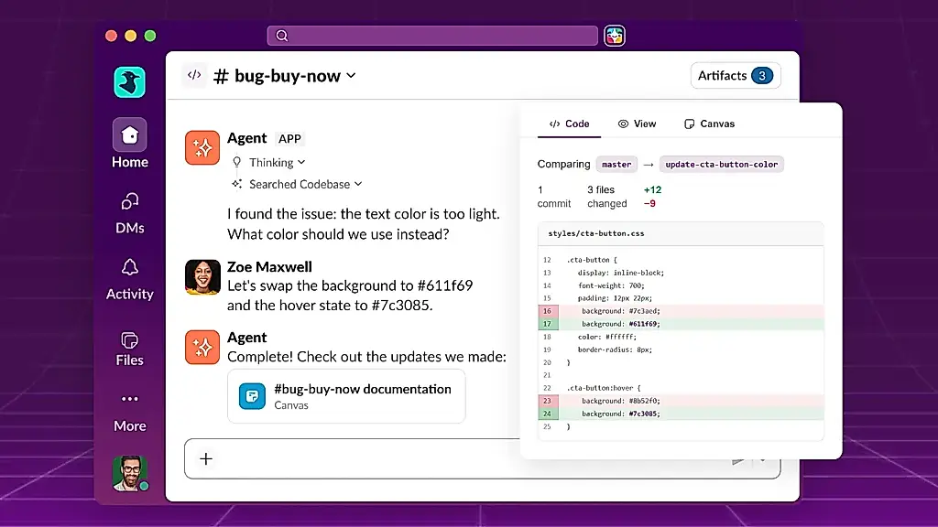The image size is (938, 527).
Task: Open DMs in the sidebar
Action: [x=130, y=213]
